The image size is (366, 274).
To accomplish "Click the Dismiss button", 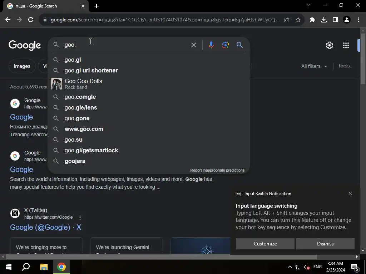I will [325, 244].
